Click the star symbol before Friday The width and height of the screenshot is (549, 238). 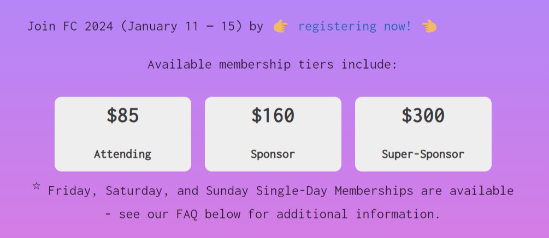coord(37,186)
